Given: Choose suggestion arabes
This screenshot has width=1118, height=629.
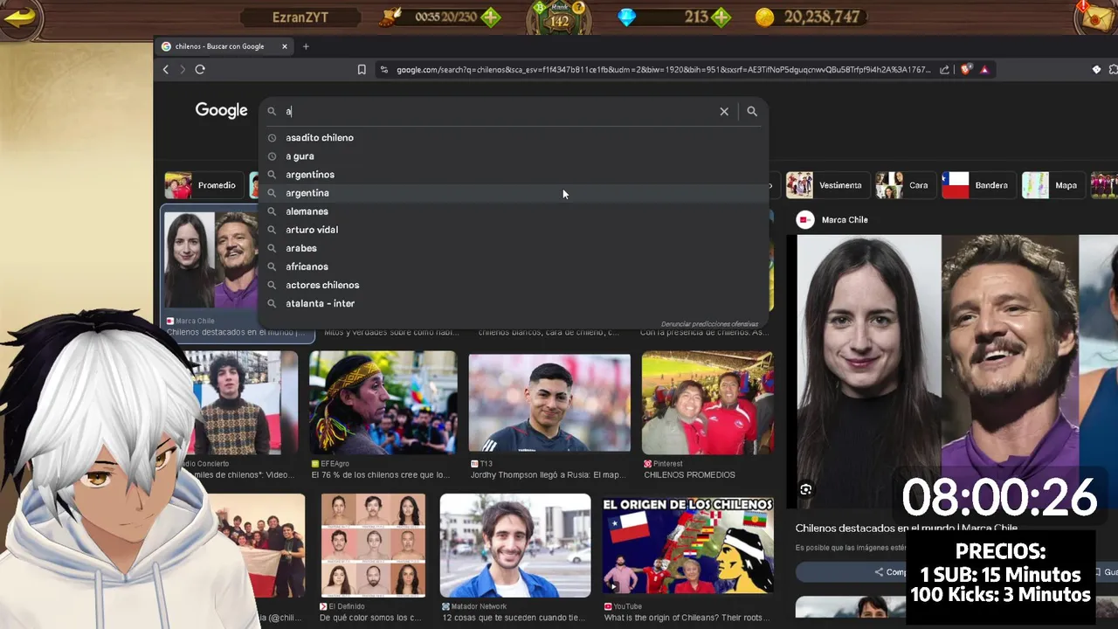Looking at the screenshot, I should pyautogui.click(x=514, y=248).
